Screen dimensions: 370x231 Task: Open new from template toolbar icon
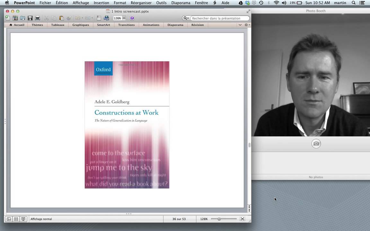coord(15,18)
